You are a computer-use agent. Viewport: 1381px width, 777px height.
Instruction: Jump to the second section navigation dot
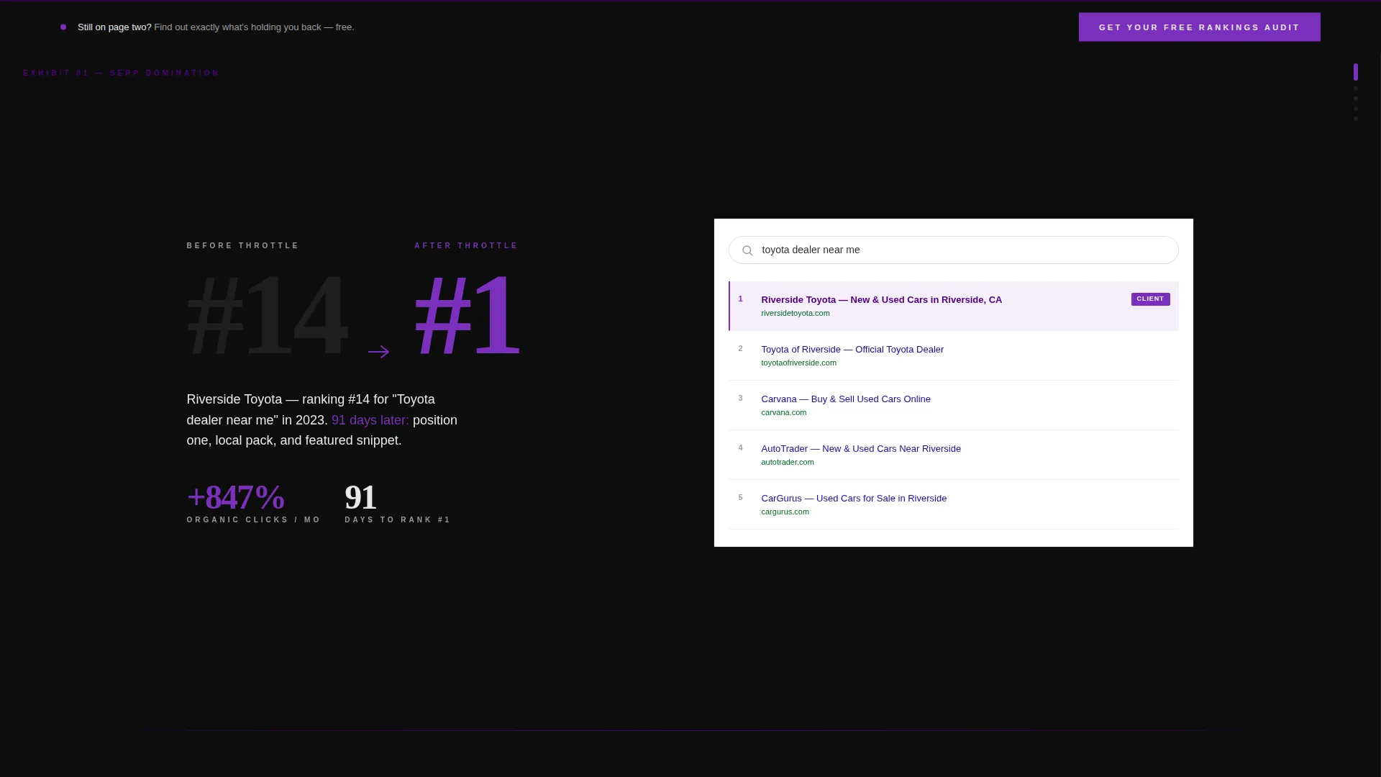[x=1356, y=88]
